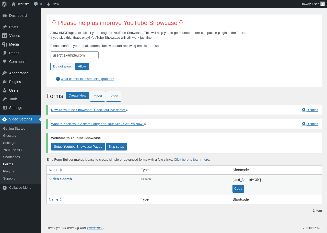Open Shortcodes submenu item
The image size is (327, 233).
11,157
